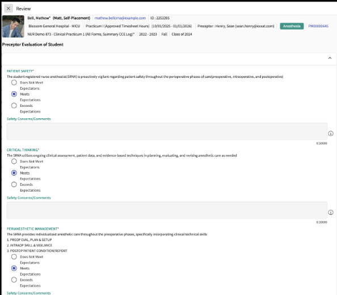Select Does Not Meet Expectations for Perianesthetic Management
337x295 pixels.
click(14, 257)
